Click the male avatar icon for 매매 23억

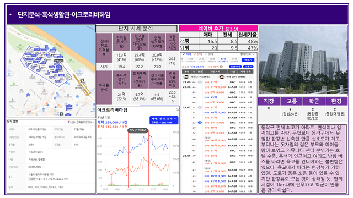tap(186, 77)
